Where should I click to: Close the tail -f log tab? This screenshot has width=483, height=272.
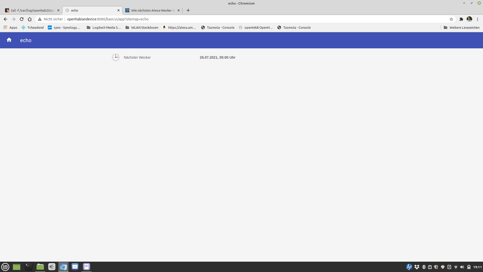tap(58, 10)
